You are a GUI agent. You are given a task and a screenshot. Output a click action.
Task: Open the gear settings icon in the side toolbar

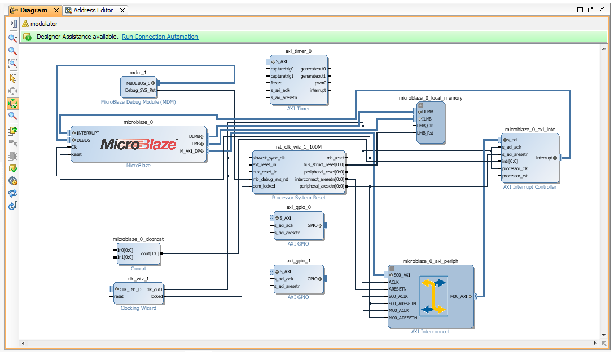point(13,181)
